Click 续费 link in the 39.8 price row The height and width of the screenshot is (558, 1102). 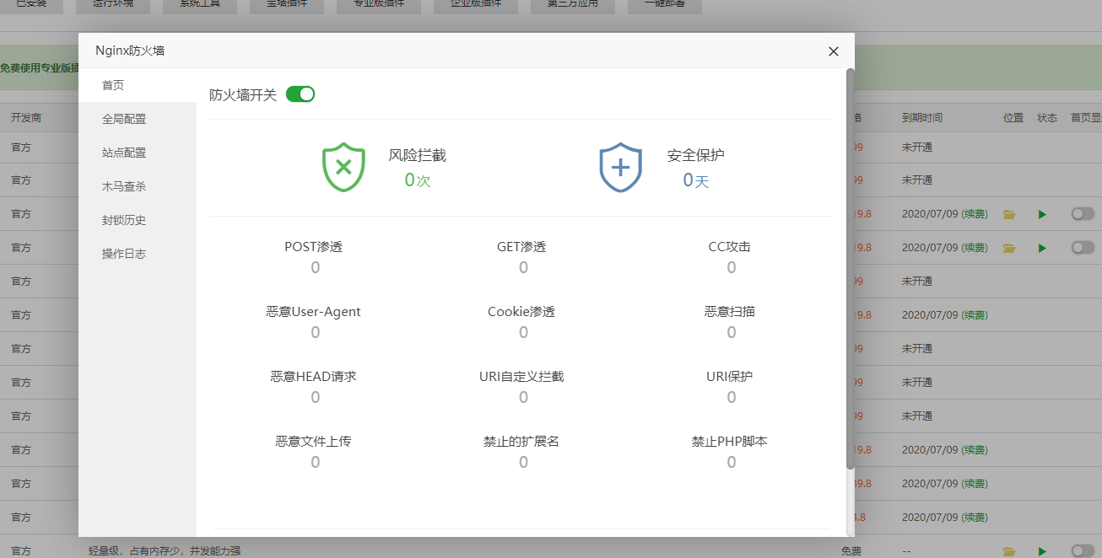(975, 484)
